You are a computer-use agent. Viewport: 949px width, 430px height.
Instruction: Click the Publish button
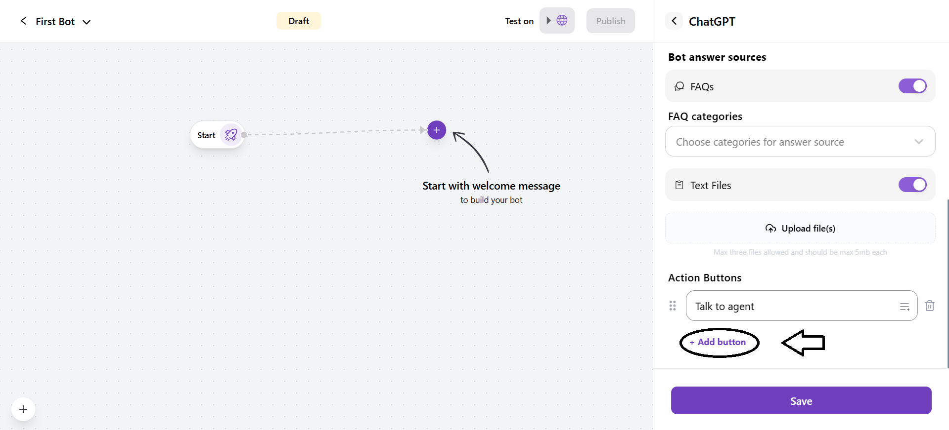[x=610, y=21]
